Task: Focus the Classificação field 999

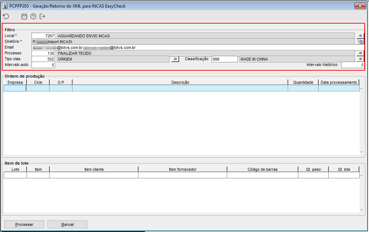Action: [x=225, y=59]
